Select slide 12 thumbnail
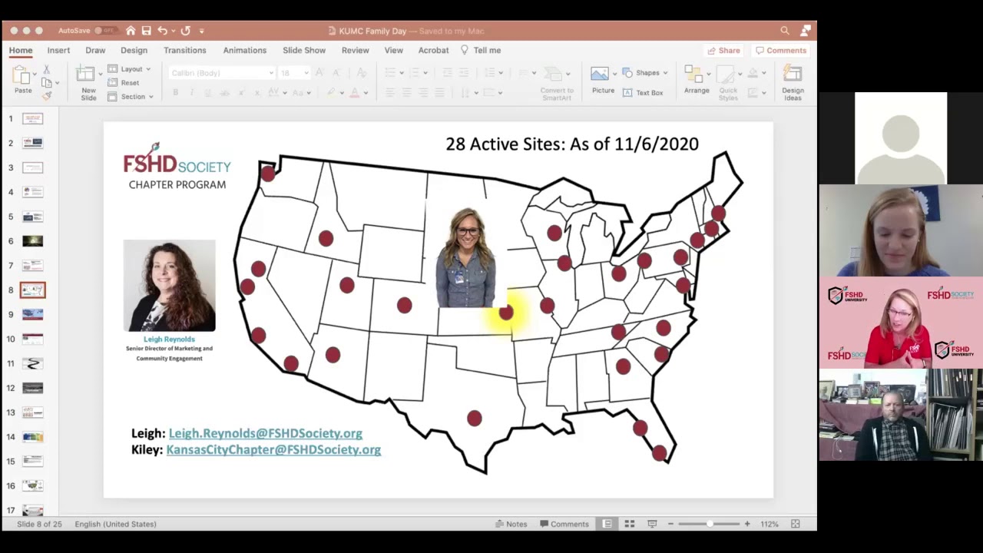The width and height of the screenshot is (983, 553). 33,388
